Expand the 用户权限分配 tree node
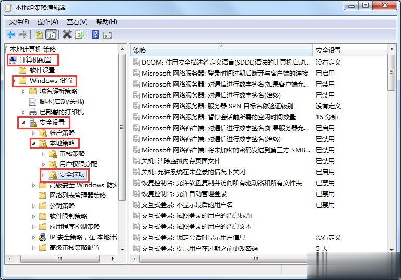Screen dimensions: 401x280 [x=44, y=164]
